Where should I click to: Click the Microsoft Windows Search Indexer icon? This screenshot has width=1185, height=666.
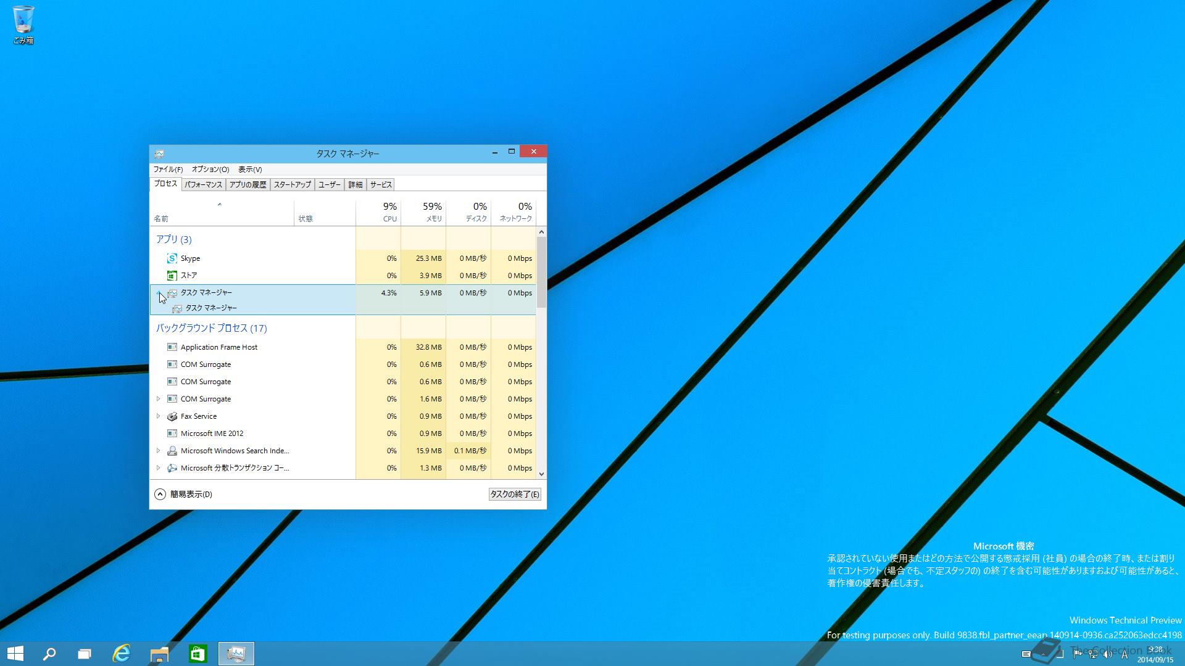(x=172, y=451)
